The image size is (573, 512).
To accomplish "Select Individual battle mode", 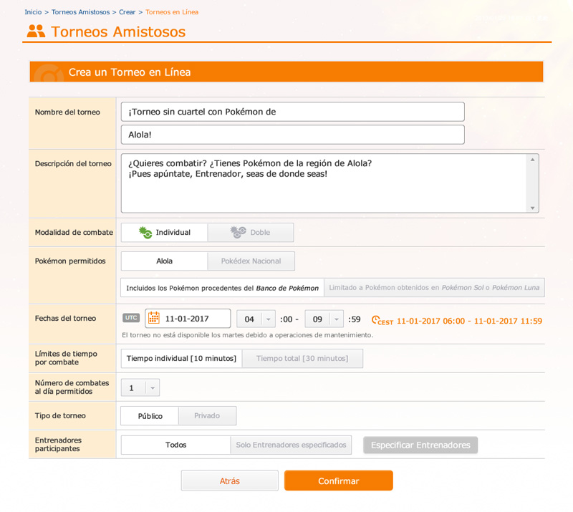I will pos(164,232).
